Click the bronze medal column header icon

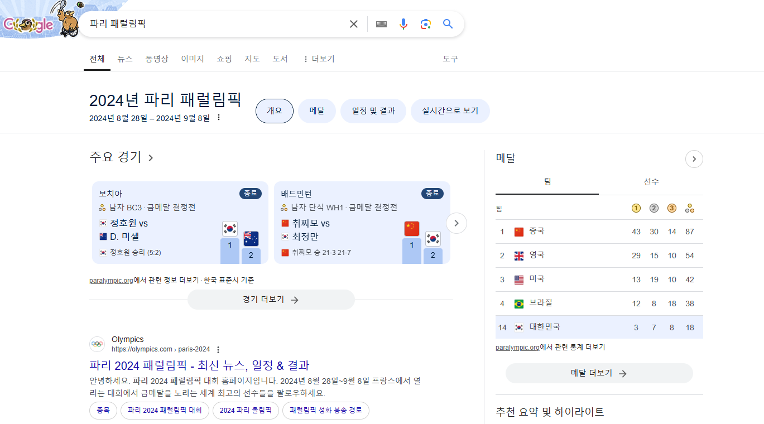[x=672, y=208]
